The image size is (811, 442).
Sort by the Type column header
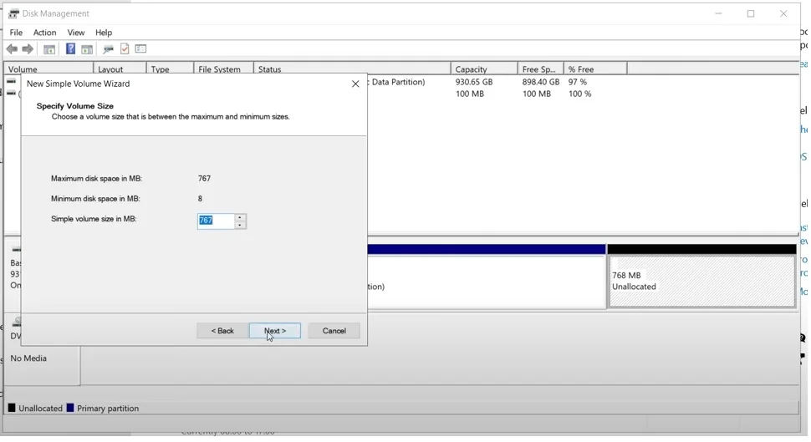(x=171, y=69)
